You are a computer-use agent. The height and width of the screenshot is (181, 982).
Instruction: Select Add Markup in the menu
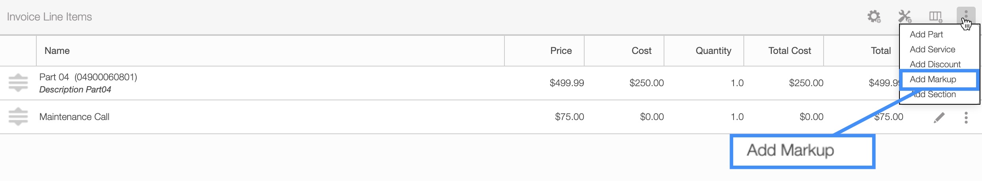click(x=933, y=79)
